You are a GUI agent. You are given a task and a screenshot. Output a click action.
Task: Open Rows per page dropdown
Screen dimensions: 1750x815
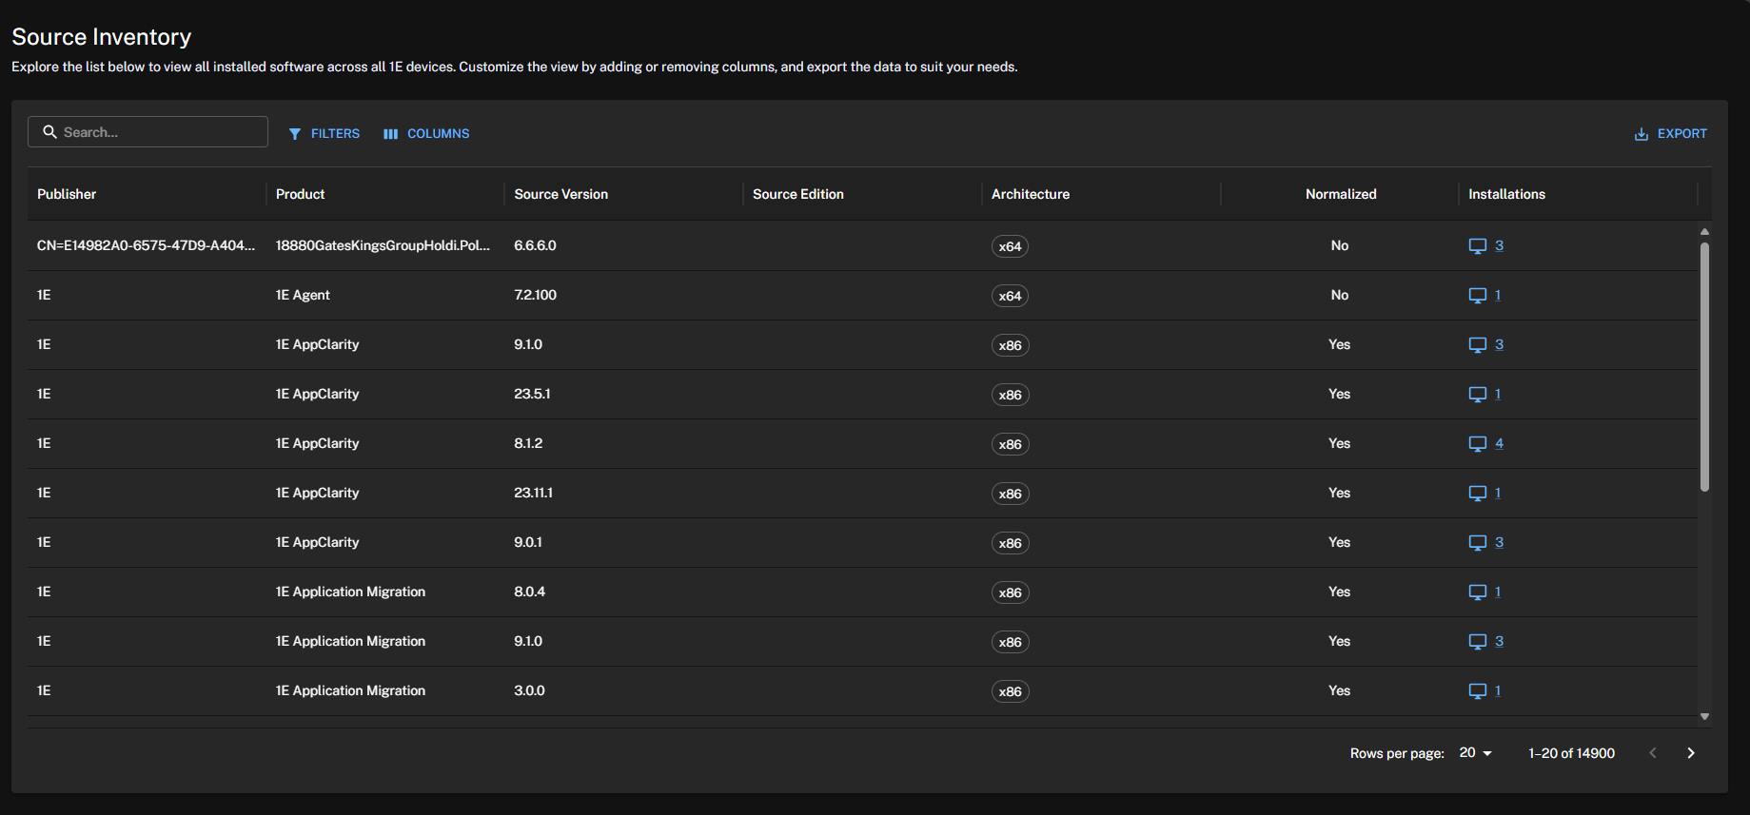(1475, 753)
